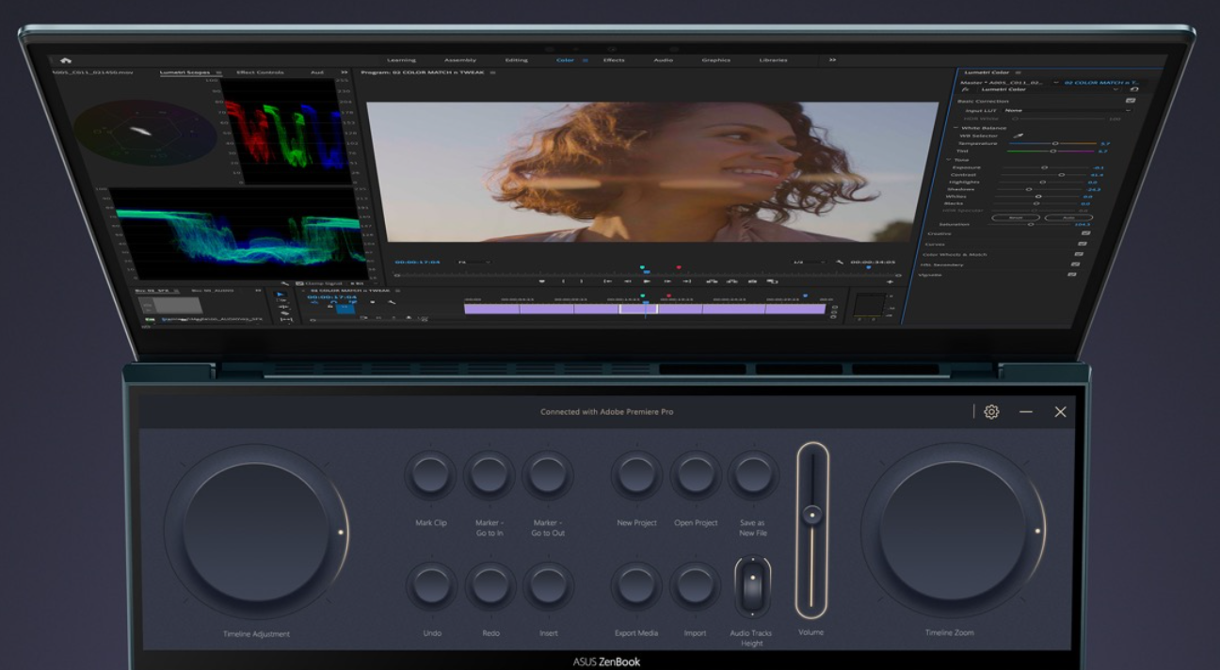Viewport: 1220px width, 670px height.
Task: Reset the Lumetri Color effect
Action: 1134,89
